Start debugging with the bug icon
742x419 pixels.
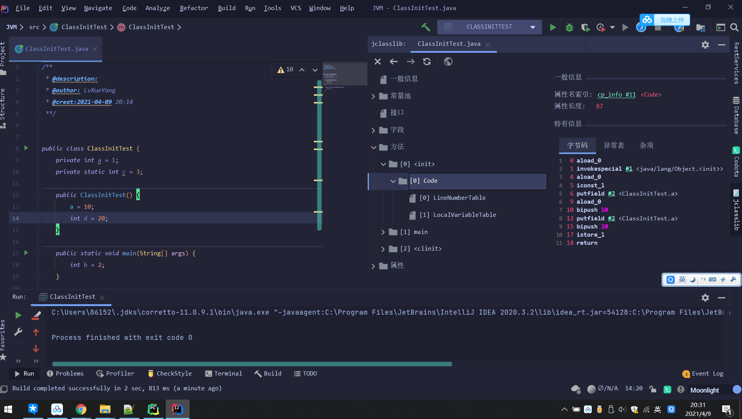point(569,27)
